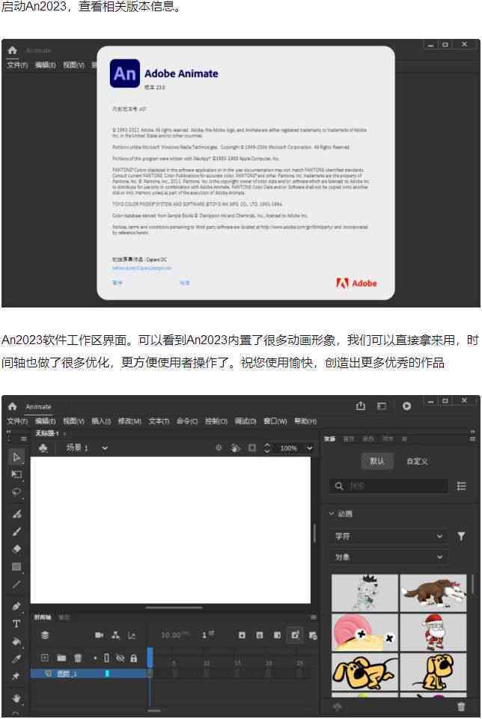The width and height of the screenshot is (482, 719).
Task: Click the Insert Keyframe icon in timeline
Action: point(242,635)
